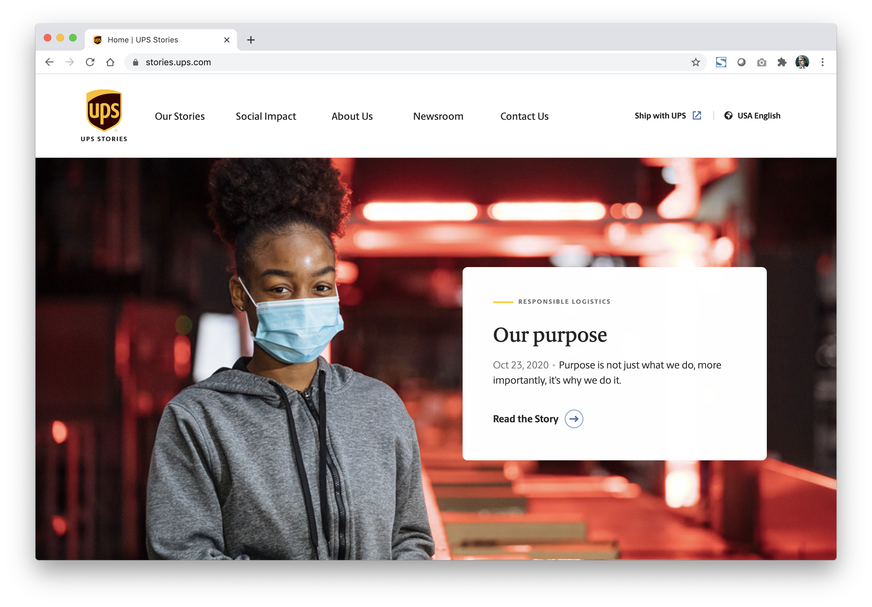Viewport: 872px width, 607px height.
Task: Close the Home | UPS Stories tab
Action: [x=227, y=40]
